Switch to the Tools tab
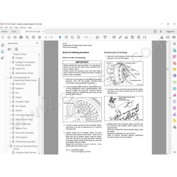This screenshot has width=177, height=177. click(14, 32)
